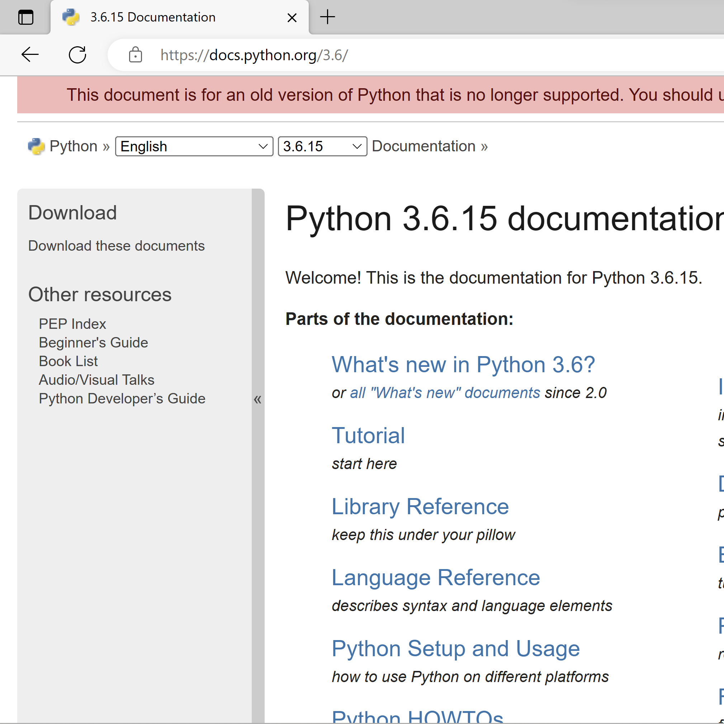724x724 pixels.
Task: Open Beginner's Guide in sidebar
Action: [93, 342]
